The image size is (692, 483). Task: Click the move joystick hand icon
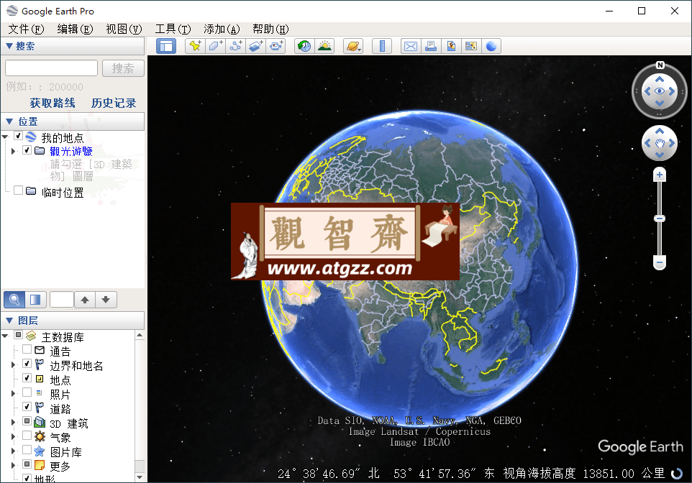(x=660, y=143)
